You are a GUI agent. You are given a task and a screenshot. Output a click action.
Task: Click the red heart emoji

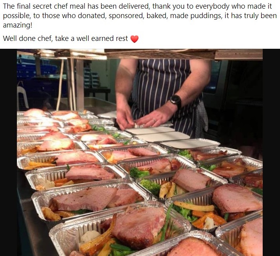pyautogui.click(x=134, y=39)
